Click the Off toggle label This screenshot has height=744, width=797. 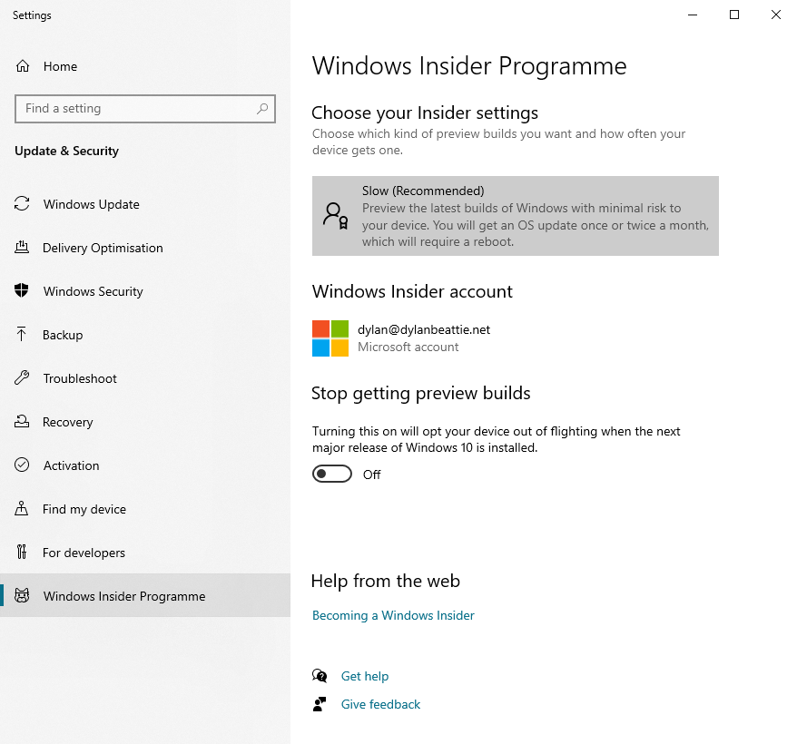[371, 475]
